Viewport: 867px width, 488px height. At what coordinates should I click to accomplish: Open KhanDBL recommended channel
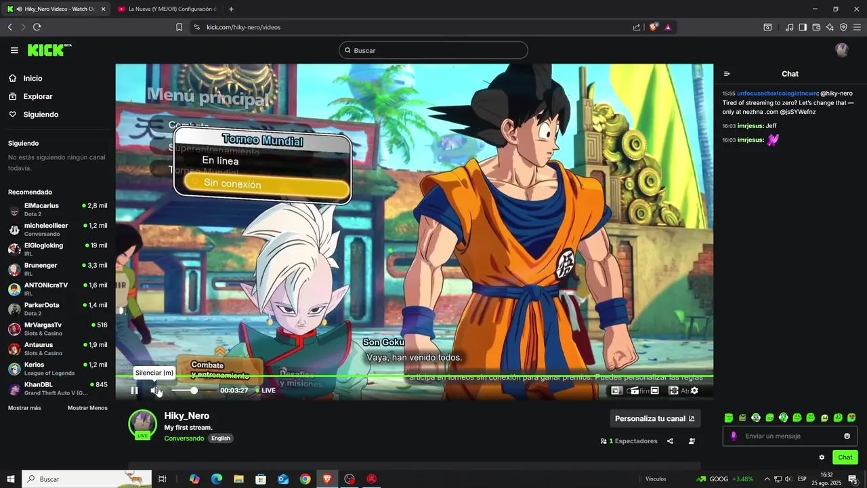(58, 388)
